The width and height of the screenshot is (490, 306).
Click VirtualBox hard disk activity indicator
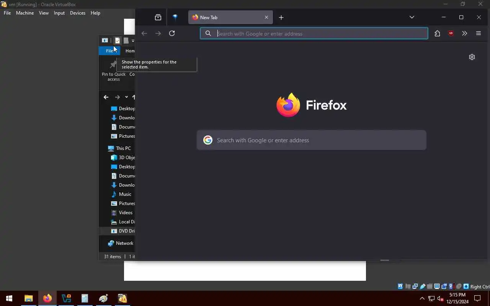(400, 286)
